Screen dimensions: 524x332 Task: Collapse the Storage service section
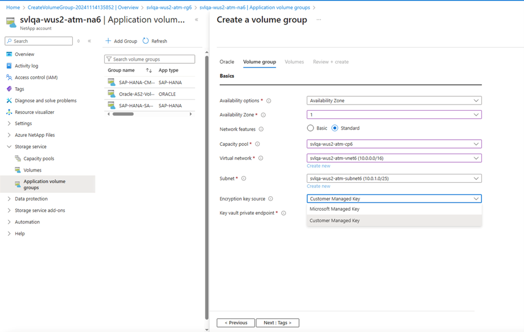pos(9,147)
